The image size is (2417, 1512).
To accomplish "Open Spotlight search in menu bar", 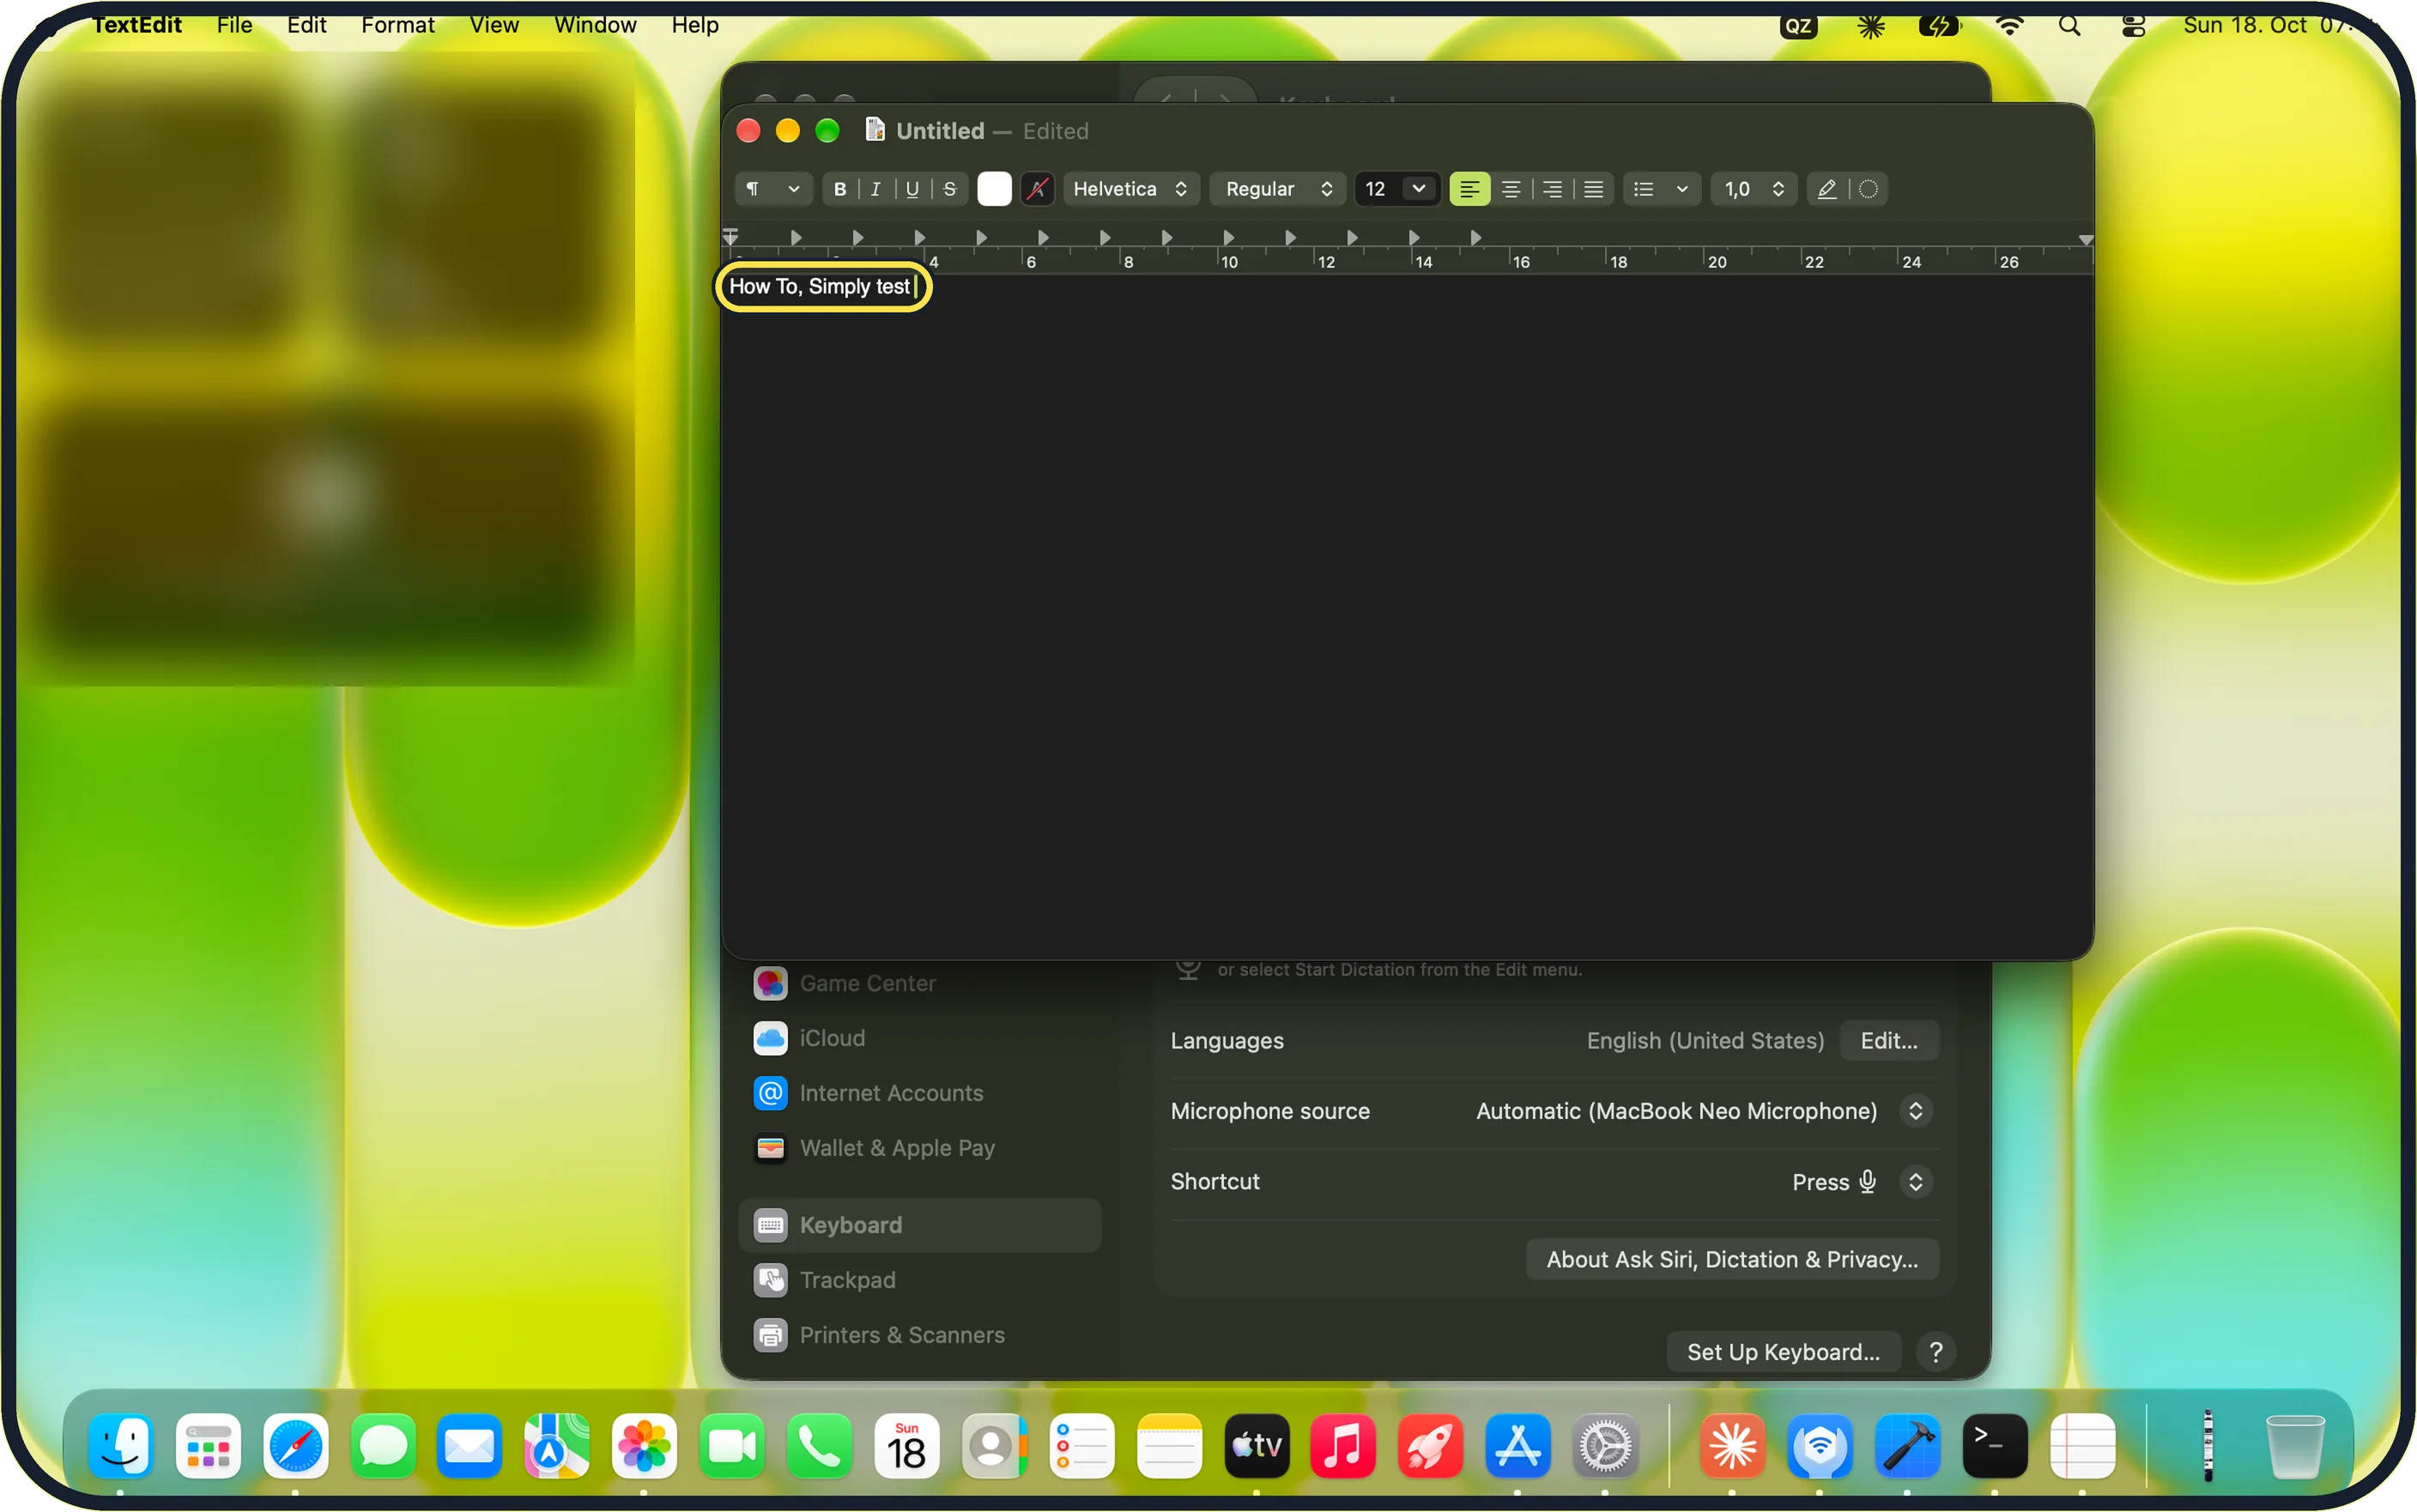I will [x=2069, y=26].
